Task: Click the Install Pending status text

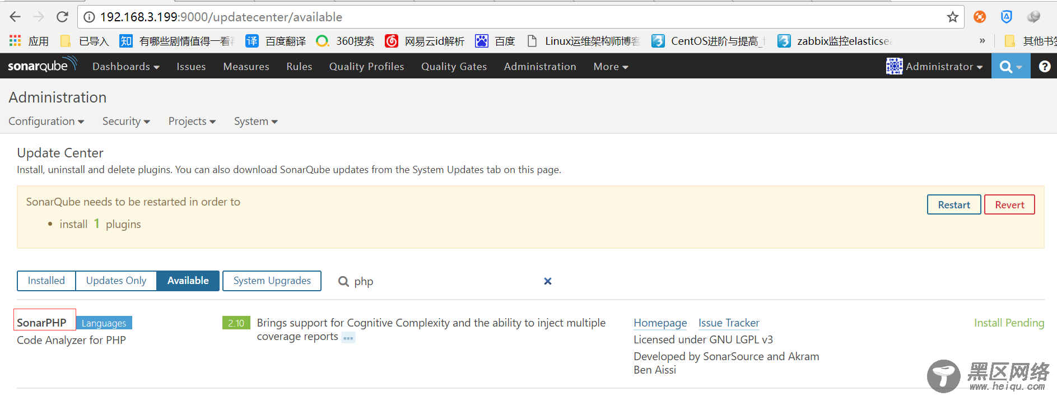Action: 1009,323
